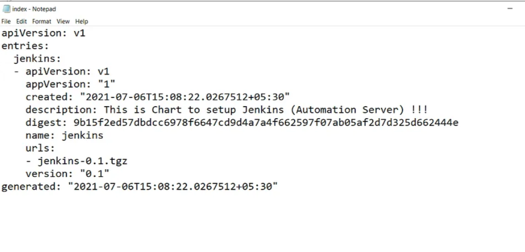
Task: Place cursor in the apiVersion: v1 first line
Action: point(44,33)
